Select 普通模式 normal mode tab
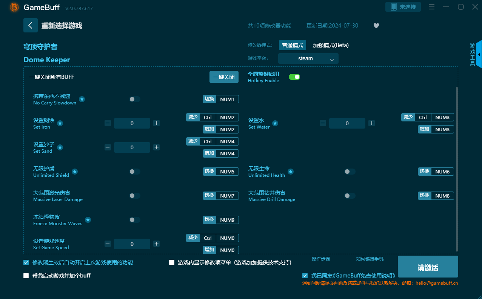 tap(293, 45)
